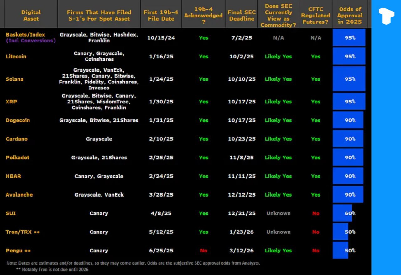Click the file date "1/16/25"

point(161,57)
